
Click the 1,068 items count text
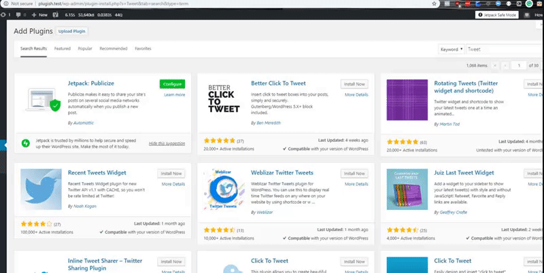tap(477, 65)
